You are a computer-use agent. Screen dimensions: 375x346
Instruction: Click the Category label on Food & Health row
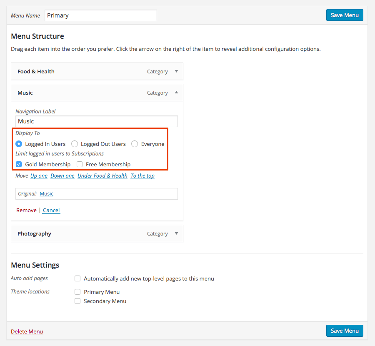click(x=157, y=72)
